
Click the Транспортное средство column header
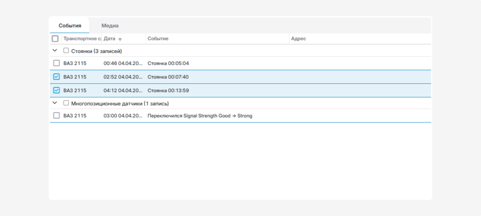coord(82,39)
